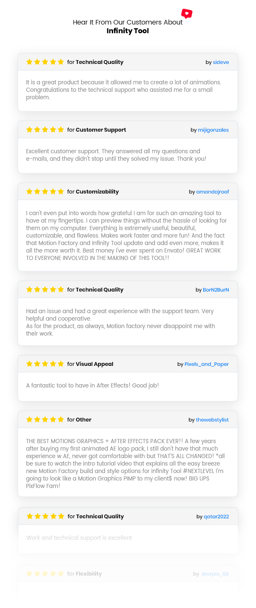Select the Customer Support review header

pyautogui.click(x=128, y=130)
